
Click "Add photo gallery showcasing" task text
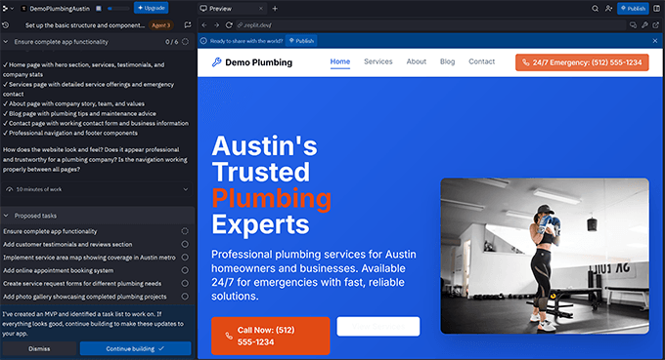(x=85, y=297)
